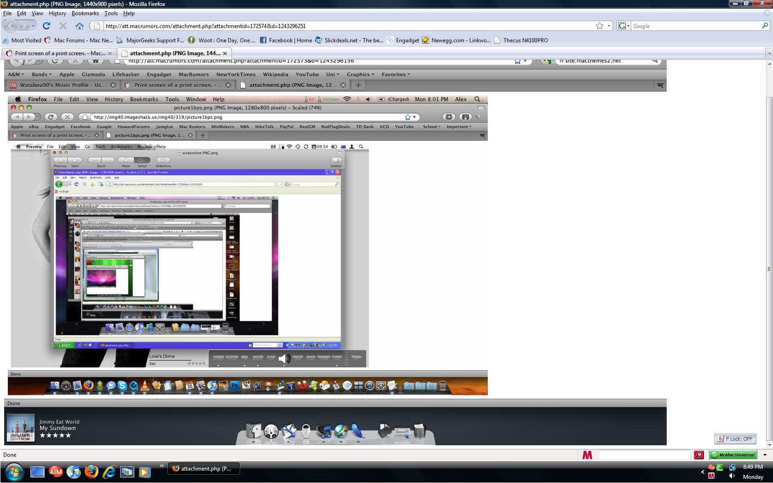Click the Forward arrow in navigation toolbar

(24, 26)
